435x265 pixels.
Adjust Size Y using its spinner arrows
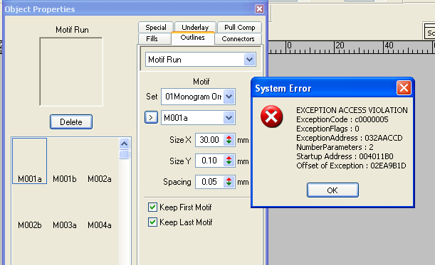point(229,161)
